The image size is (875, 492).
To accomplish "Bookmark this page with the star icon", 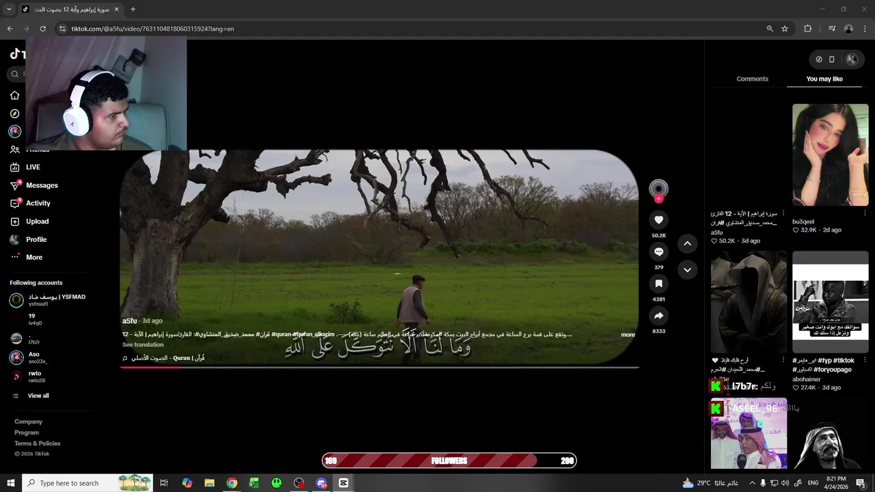I will point(785,29).
